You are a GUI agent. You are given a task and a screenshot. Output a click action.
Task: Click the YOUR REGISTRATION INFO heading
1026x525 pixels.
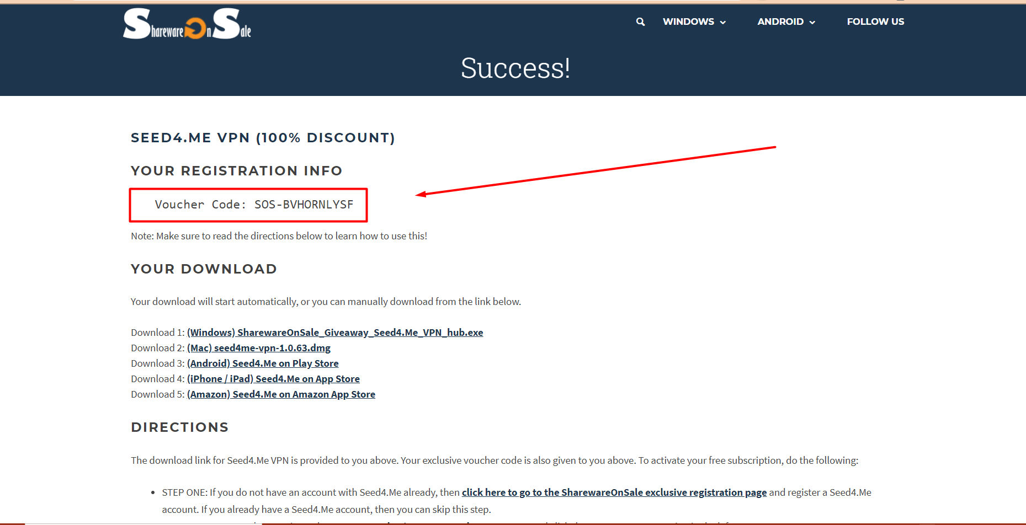236,171
